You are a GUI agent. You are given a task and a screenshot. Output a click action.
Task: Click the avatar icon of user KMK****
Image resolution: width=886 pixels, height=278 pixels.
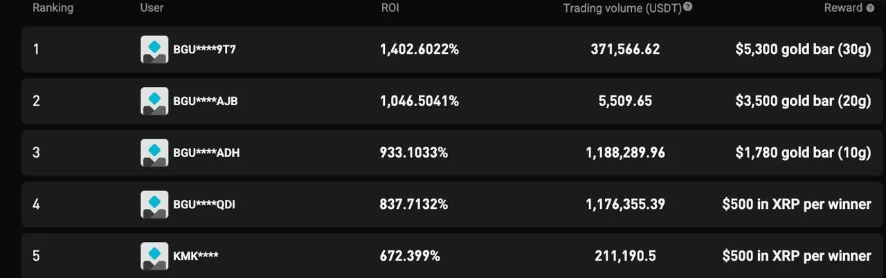coord(154,256)
